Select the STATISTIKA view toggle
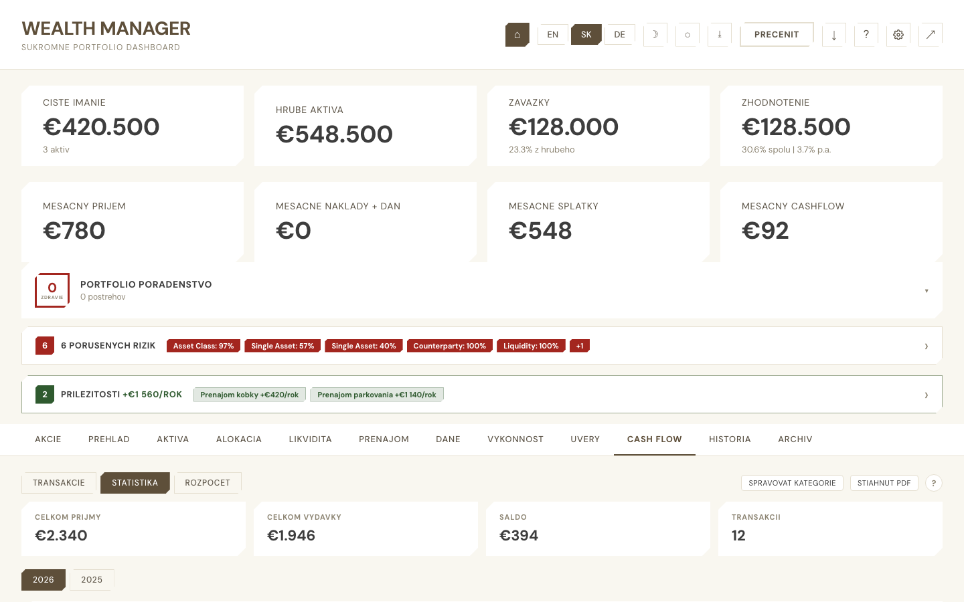964x602 pixels. pos(135,482)
